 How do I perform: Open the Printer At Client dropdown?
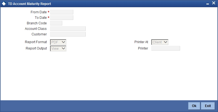tap(160, 42)
